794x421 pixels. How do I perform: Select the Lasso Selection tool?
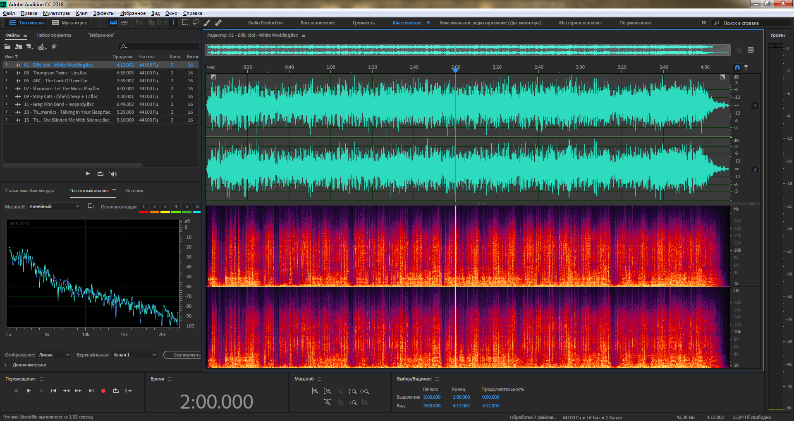pyautogui.click(x=196, y=23)
